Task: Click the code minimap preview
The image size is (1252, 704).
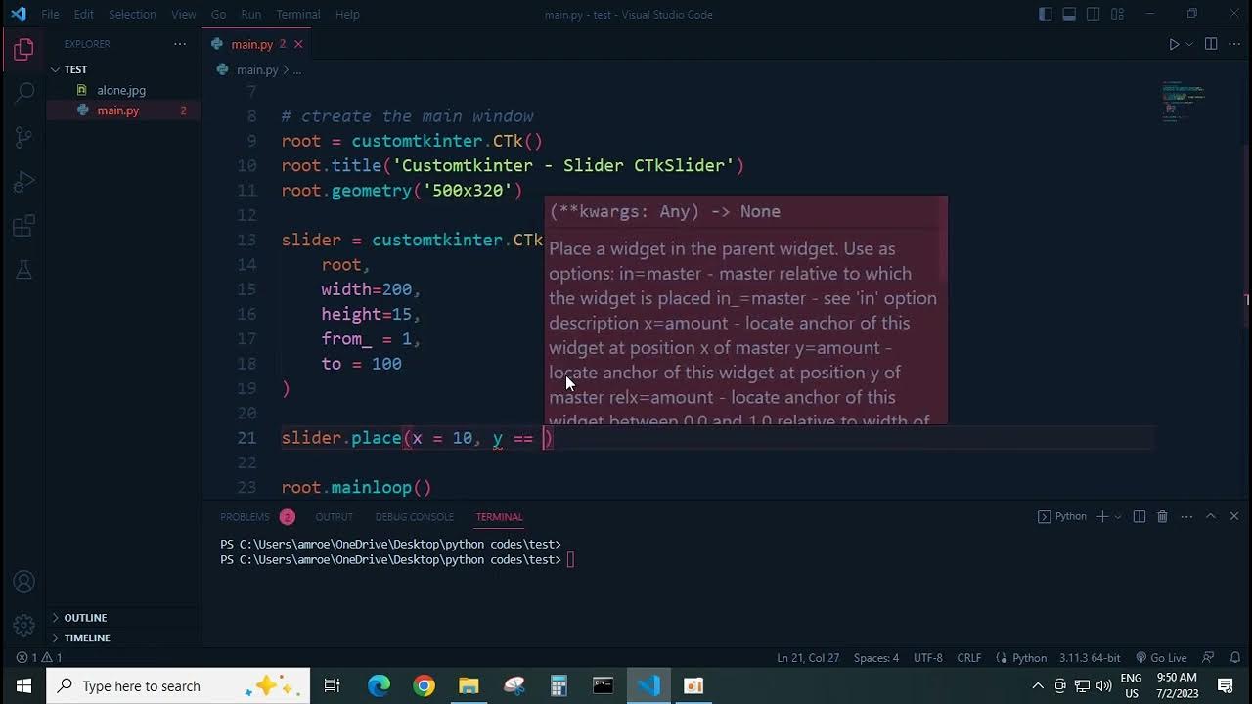Action: (1183, 100)
